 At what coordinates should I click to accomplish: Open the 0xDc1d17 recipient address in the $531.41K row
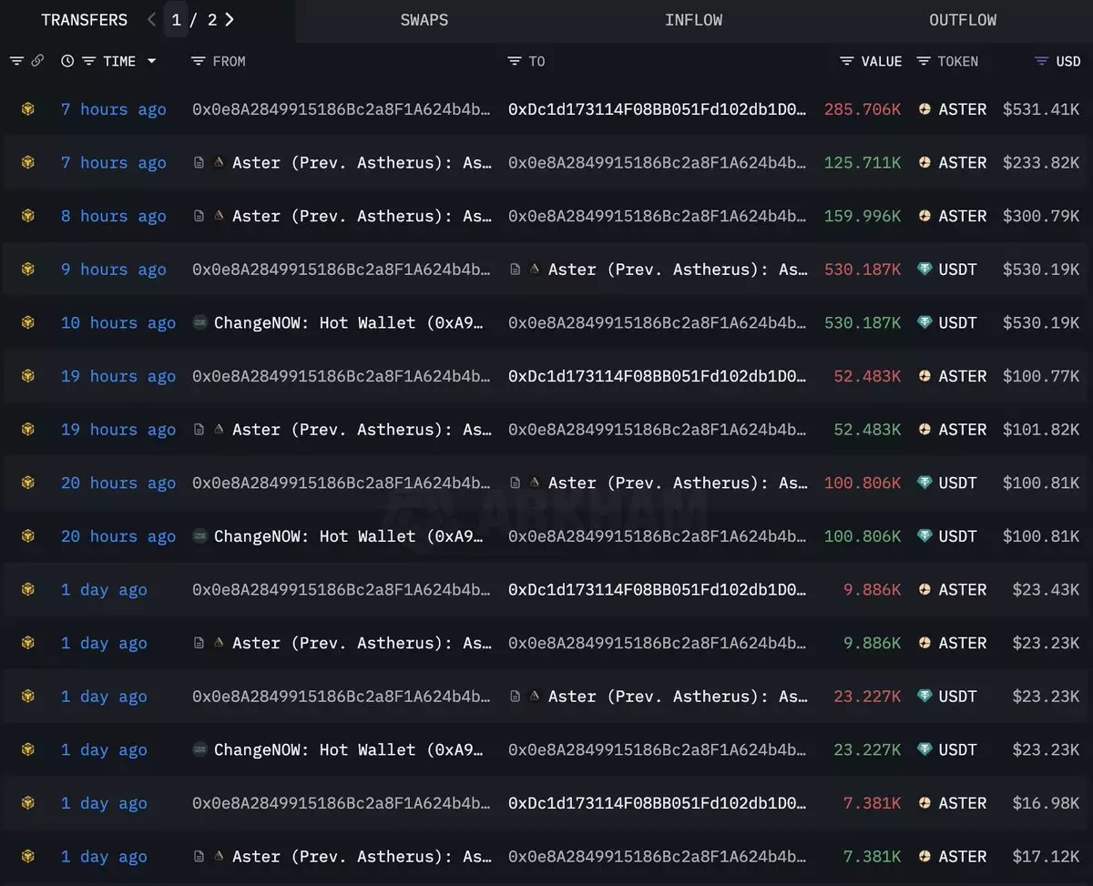click(x=658, y=109)
